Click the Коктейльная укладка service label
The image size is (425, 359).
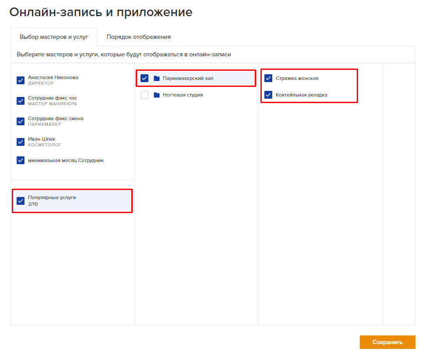[x=302, y=95]
